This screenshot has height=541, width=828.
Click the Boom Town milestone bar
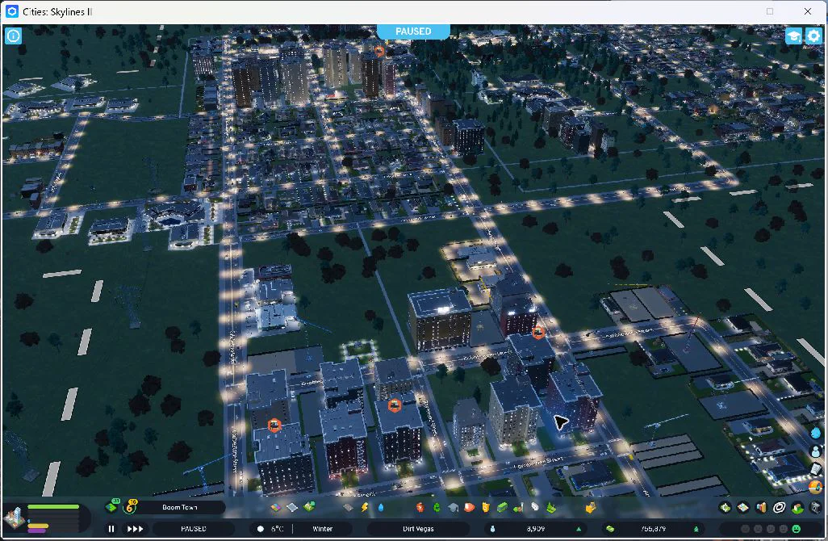pyautogui.click(x=180, y=507)
